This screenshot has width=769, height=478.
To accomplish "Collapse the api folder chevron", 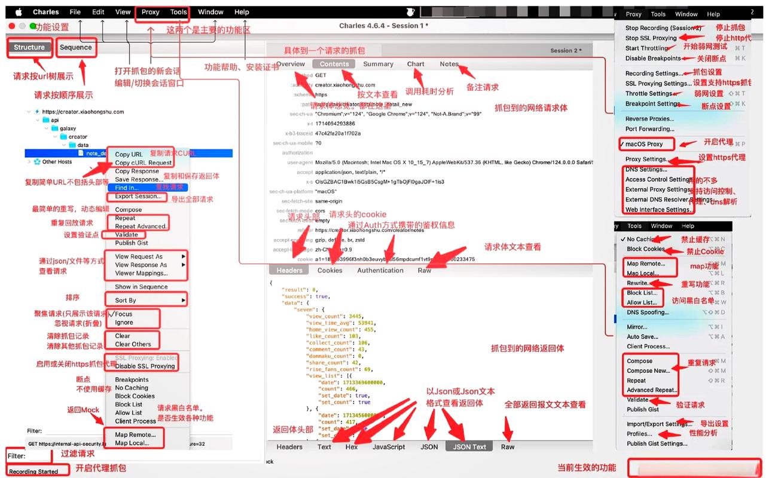I will click(x=38, y=120).
